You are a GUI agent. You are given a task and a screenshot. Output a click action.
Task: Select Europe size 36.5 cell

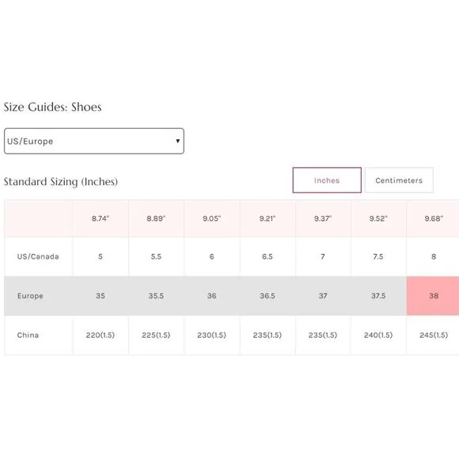pos(267,296)
